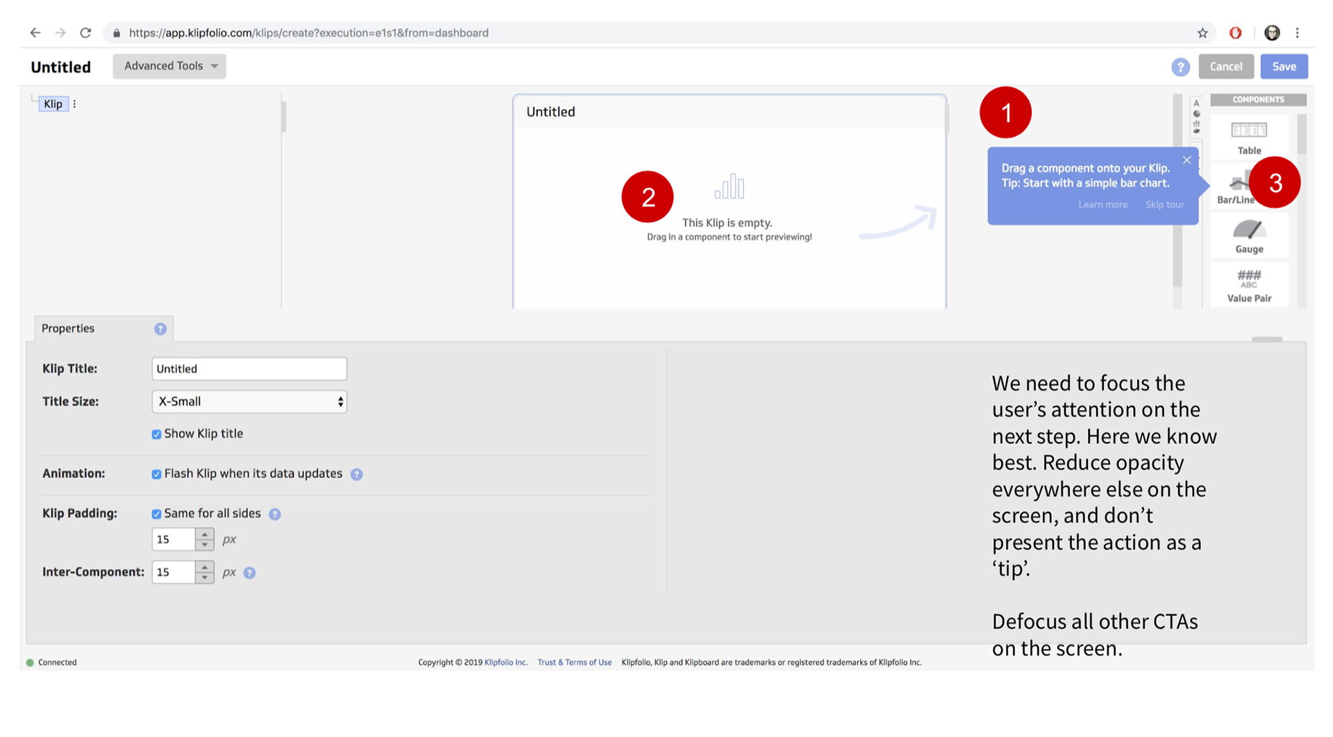This screenshot has height=737, width=1333.
Task: Go back in browser history
Action: [35, 33]
